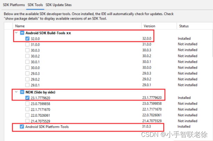Click Installed status of 32.0.0
Viewport: 213px width, 141px height.
(184, 39)
